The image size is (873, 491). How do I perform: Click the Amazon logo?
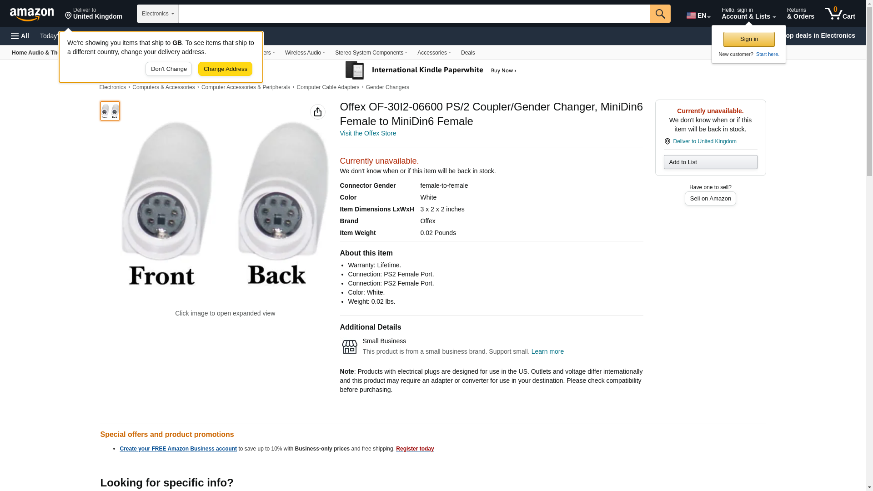[32, 14]
